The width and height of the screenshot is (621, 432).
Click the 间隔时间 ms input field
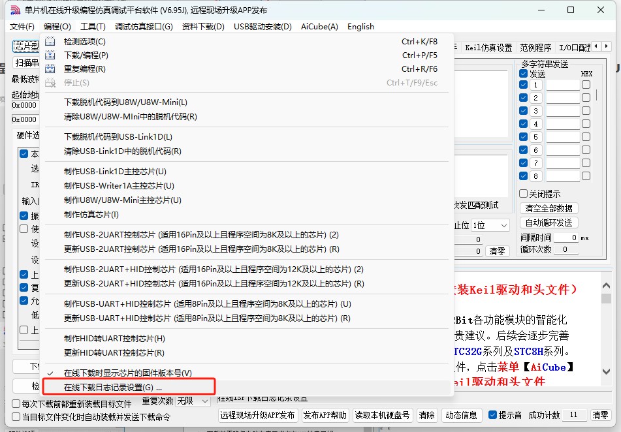click(565, 238)
